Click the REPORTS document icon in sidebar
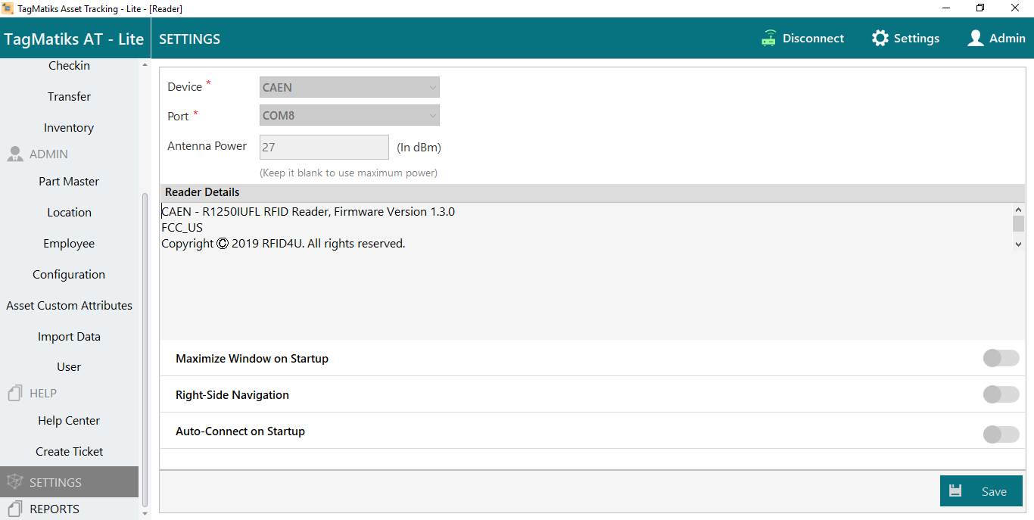 pos(14,509)
